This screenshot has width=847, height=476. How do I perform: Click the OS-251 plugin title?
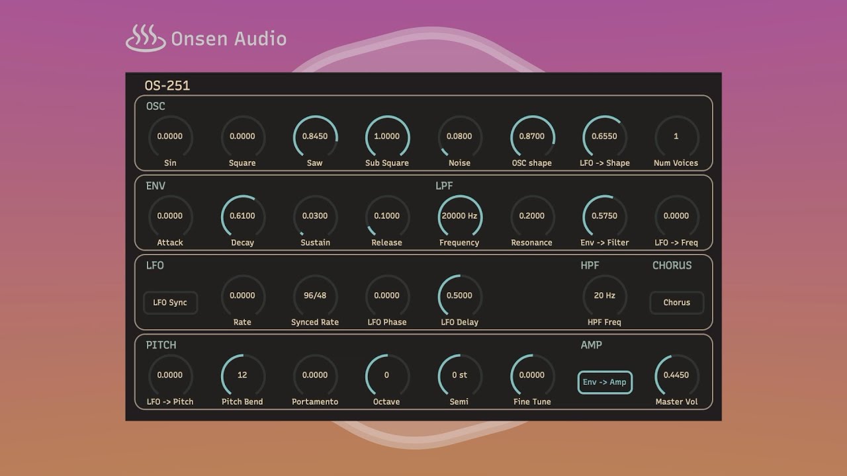pos(167,85)
